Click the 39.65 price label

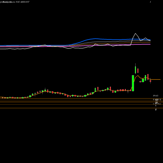(x=156, y=96)
